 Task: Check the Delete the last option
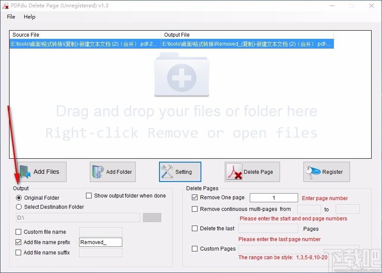point(194,229)
